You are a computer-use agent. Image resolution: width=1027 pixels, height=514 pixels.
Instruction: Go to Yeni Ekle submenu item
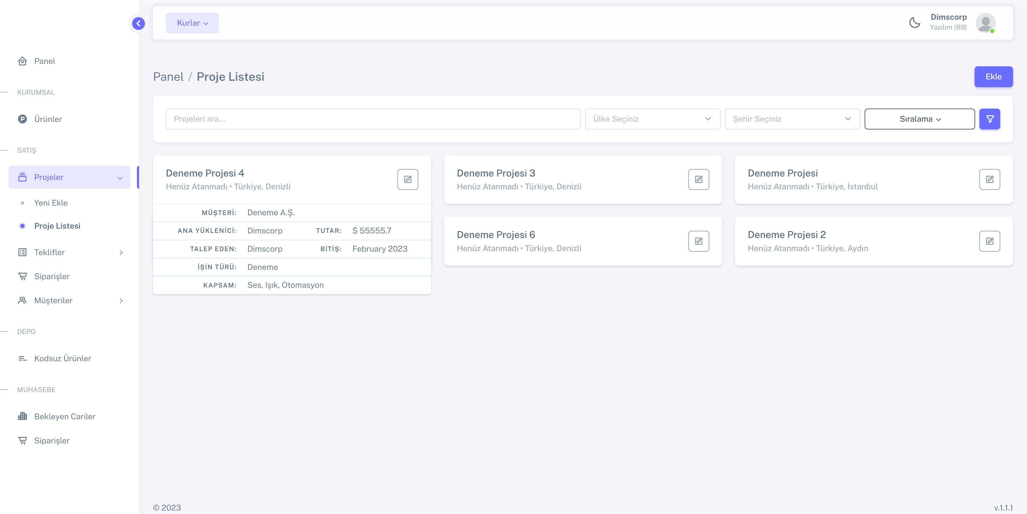pyautogui.click(x=51, y=203)
